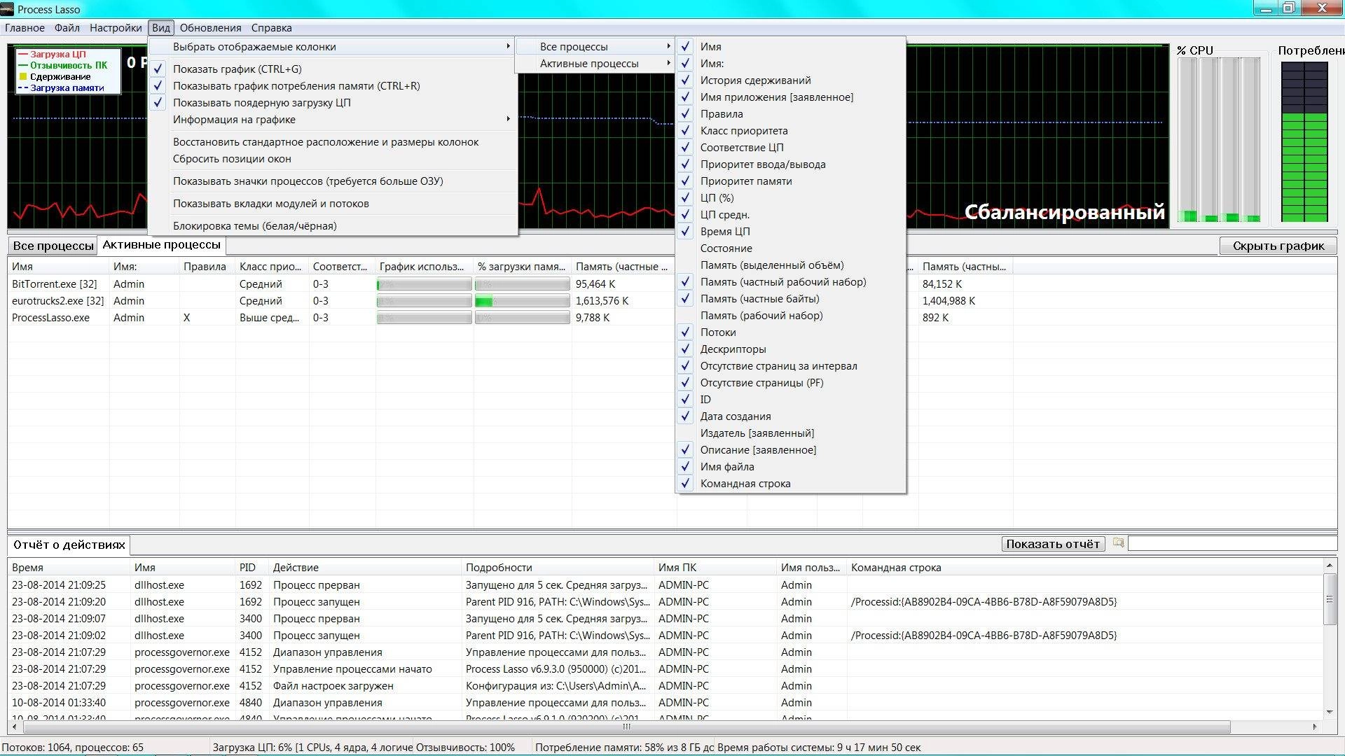This screenshot has width=1345, height=756.
Task: Click Потребление памяти: 58% status entry
Action: [x=624, y=748]
